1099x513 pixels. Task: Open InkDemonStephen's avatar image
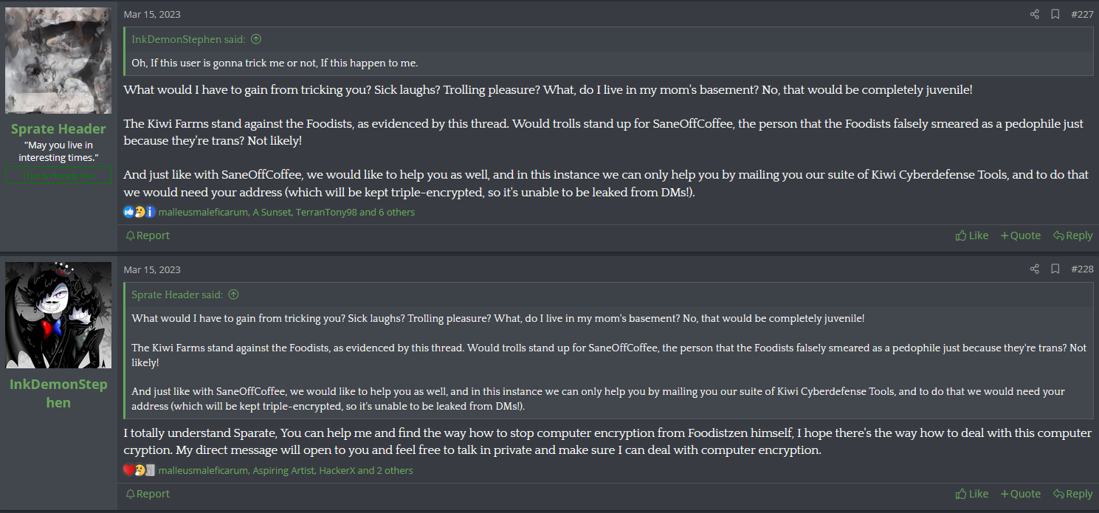tap(58, 315)
